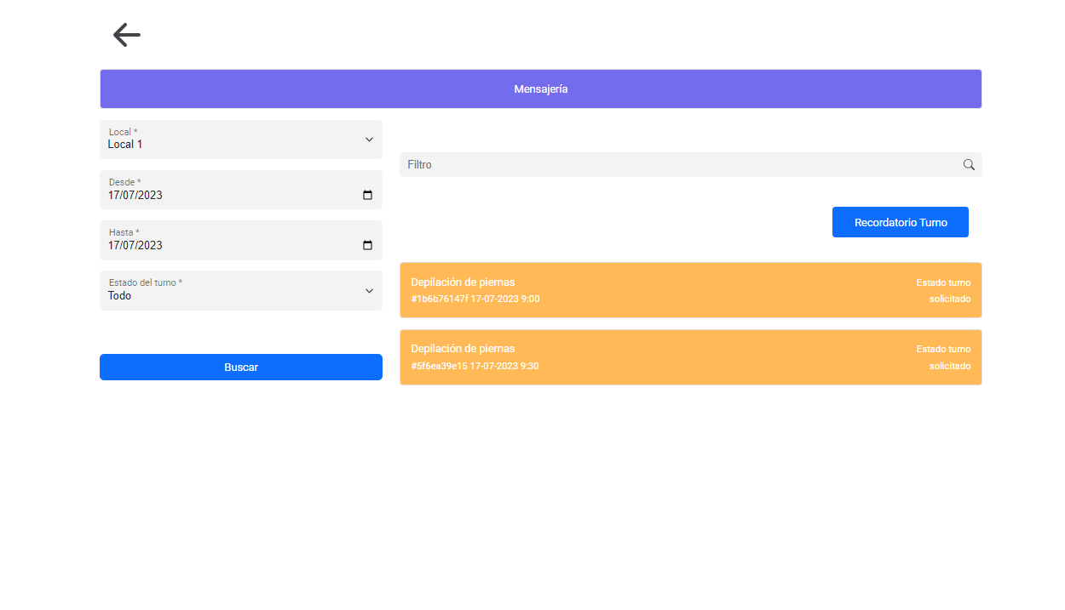Expand the Local dropdown chevron
The image size is (1065, 610).
coord(369,140)
